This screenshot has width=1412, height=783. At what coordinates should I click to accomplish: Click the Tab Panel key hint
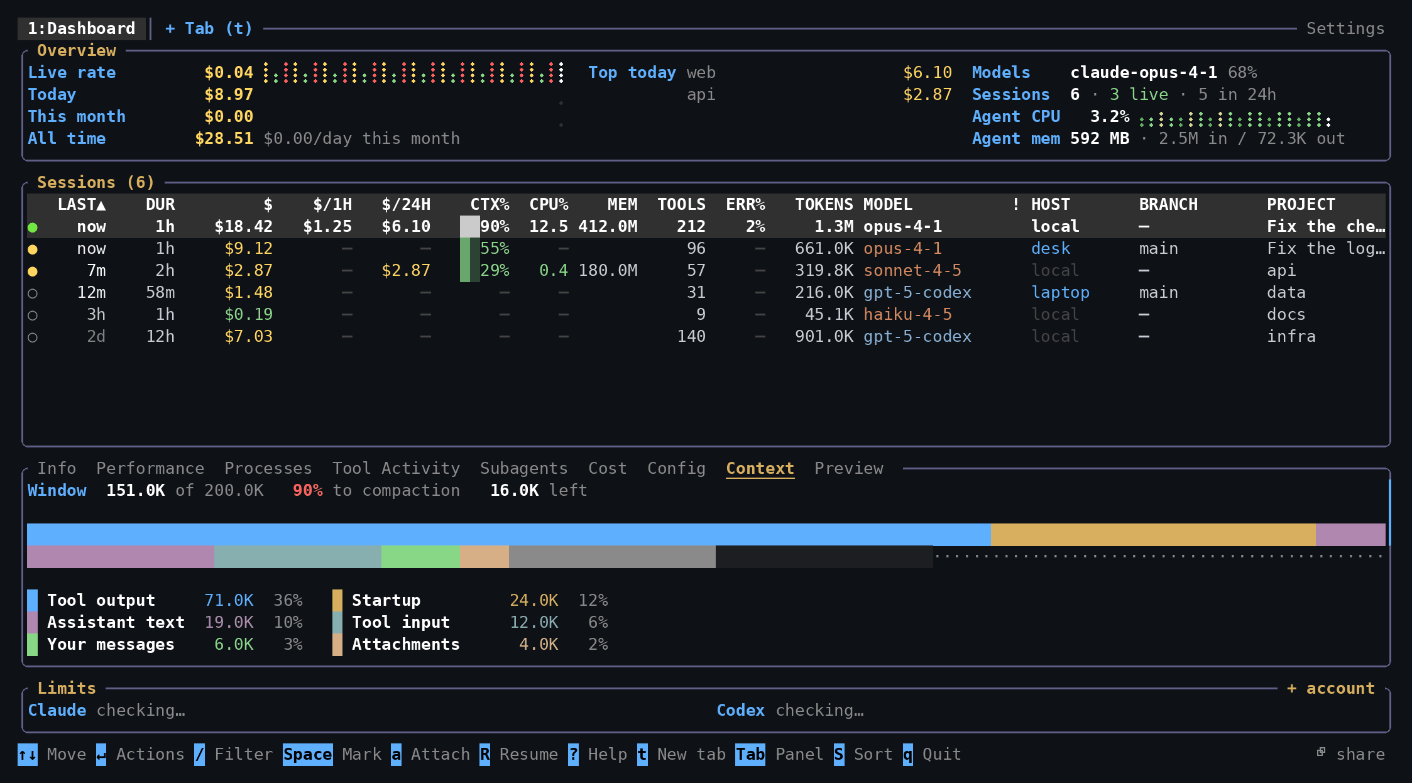pyautogui.click(x=750, y=755)
